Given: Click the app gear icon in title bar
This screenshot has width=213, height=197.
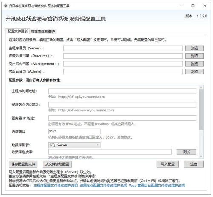Looking at the screenshot, I should pos(6,6).
